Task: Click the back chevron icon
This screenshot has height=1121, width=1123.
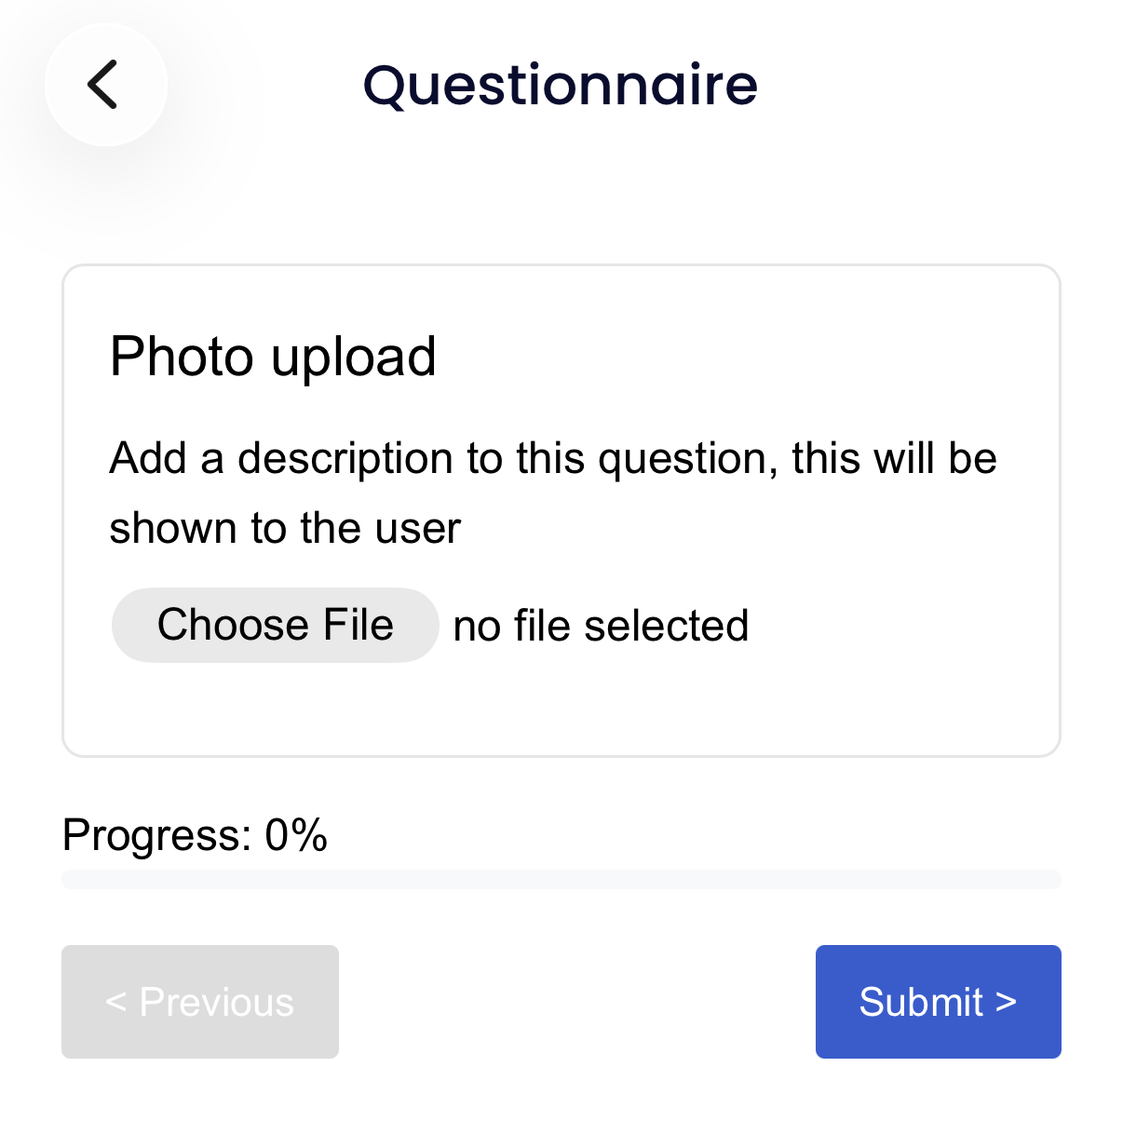Action: tap(103, 85)
